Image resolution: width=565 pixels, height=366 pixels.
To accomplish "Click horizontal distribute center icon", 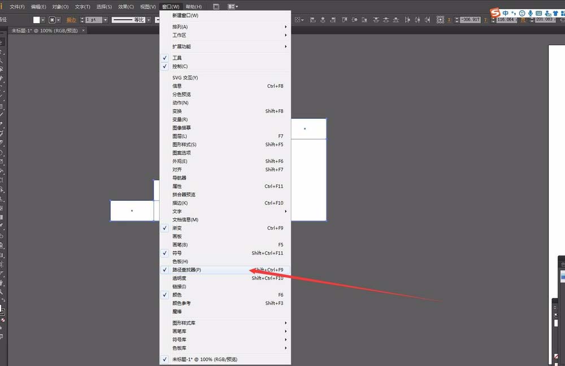I will pos(418,20).
